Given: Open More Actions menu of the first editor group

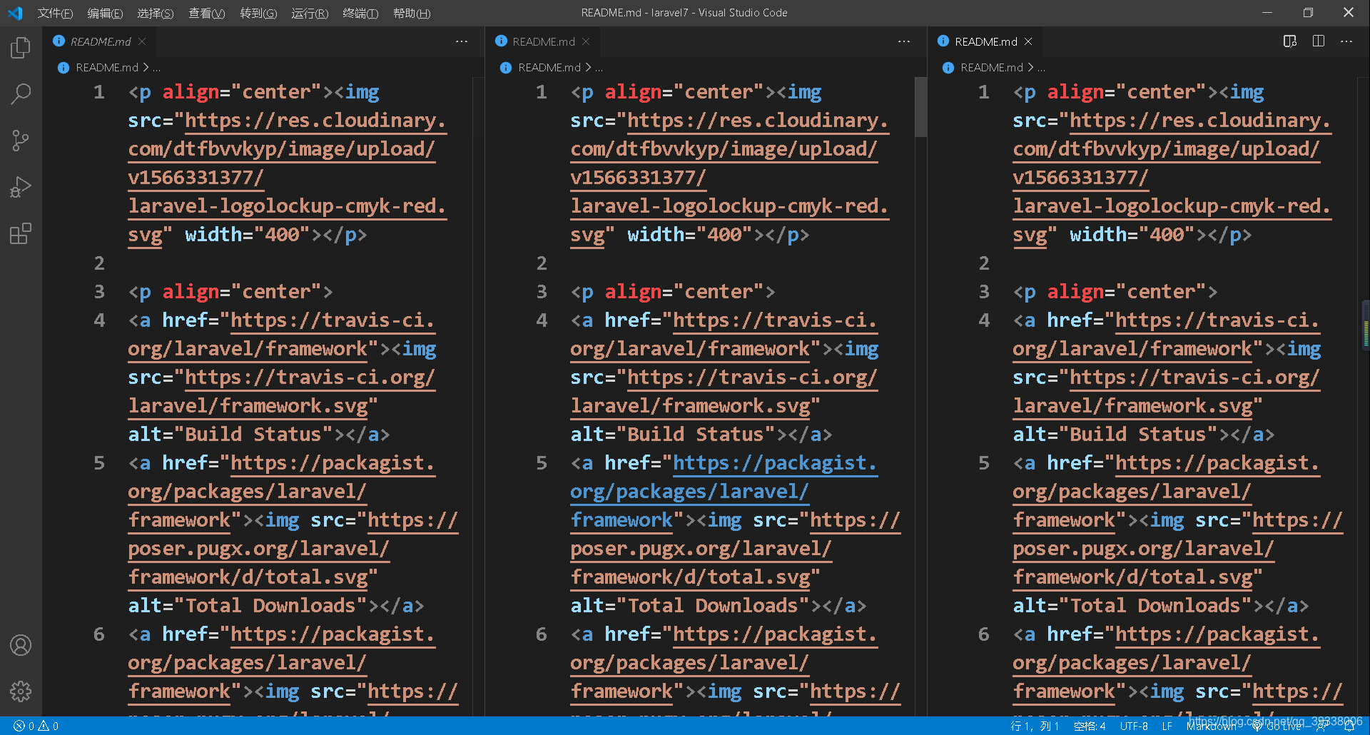Looking at the screenshot, I should 461,41.
